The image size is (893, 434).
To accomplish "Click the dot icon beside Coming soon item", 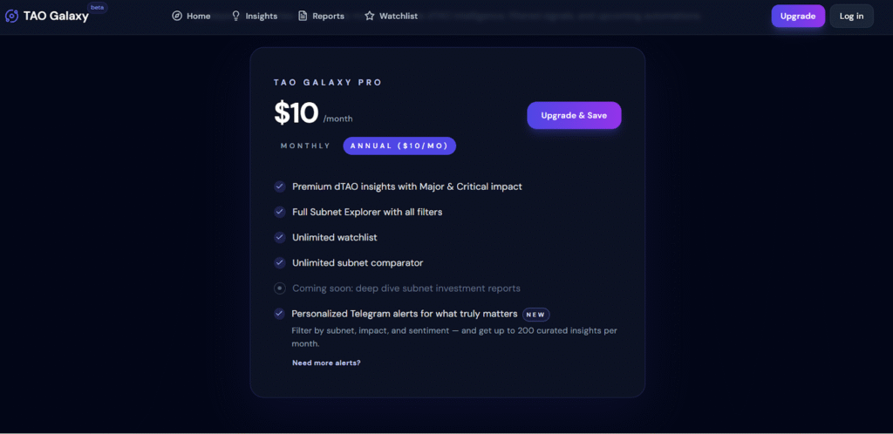I will coord(280,288).
